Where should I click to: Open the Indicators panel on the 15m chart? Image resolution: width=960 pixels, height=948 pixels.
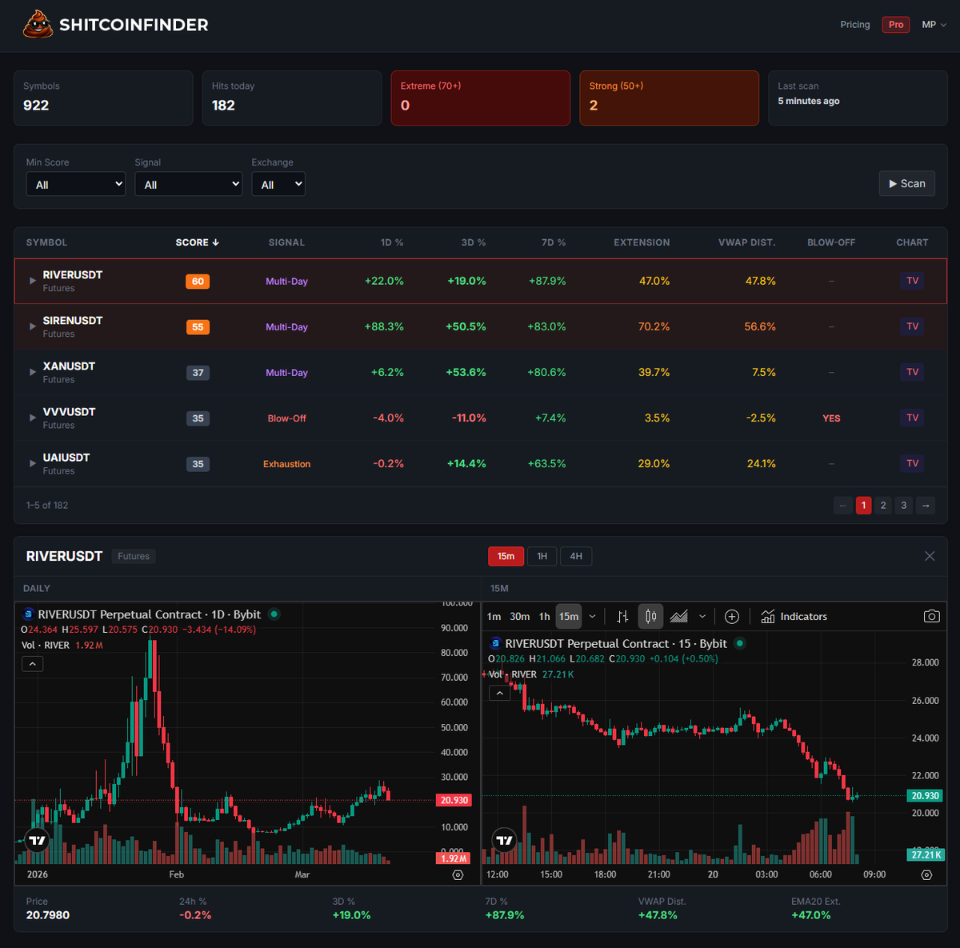pyautogui.click(x=794, y=616)
